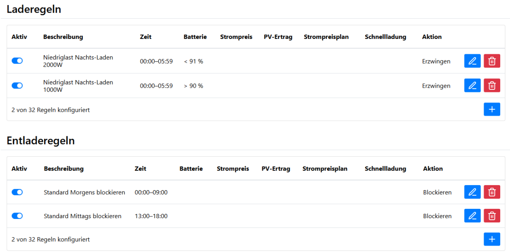The image size is (510, 252).
Task: Edit the Standard Mittags blockieren rule
Action: point(472,216)
